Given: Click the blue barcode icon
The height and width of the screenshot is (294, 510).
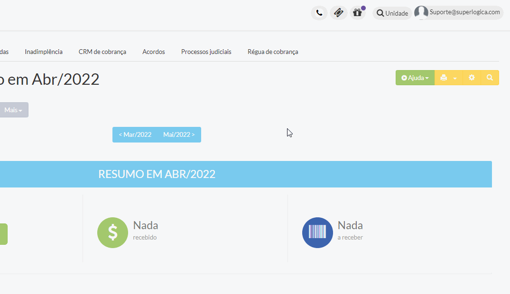Looking at the screenshot, I should click(x=317, y=232).
